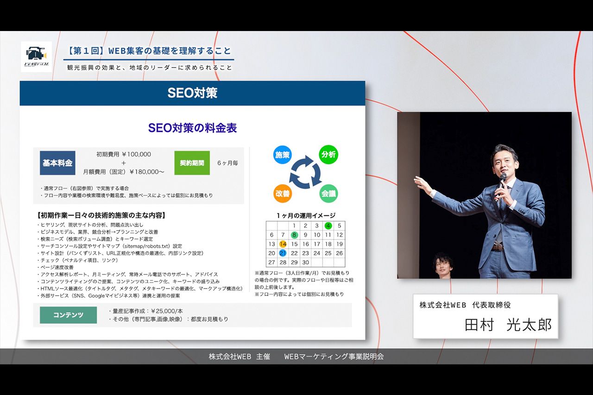Click the orange 改善 circle

click(282, 194)
